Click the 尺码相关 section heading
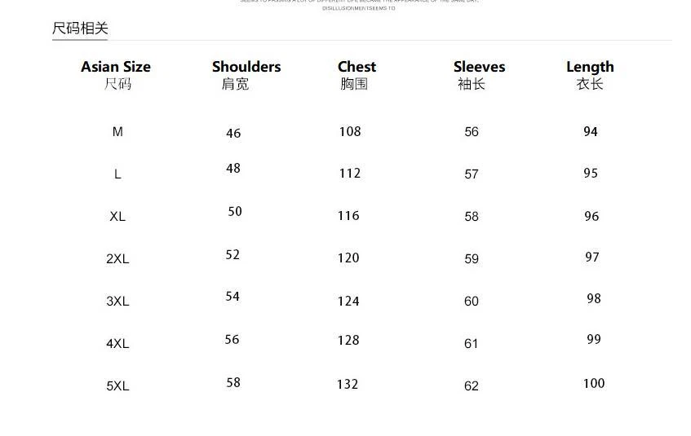This screenshot has height=436, width=691. pyautogui.click(x=80, y=29)
